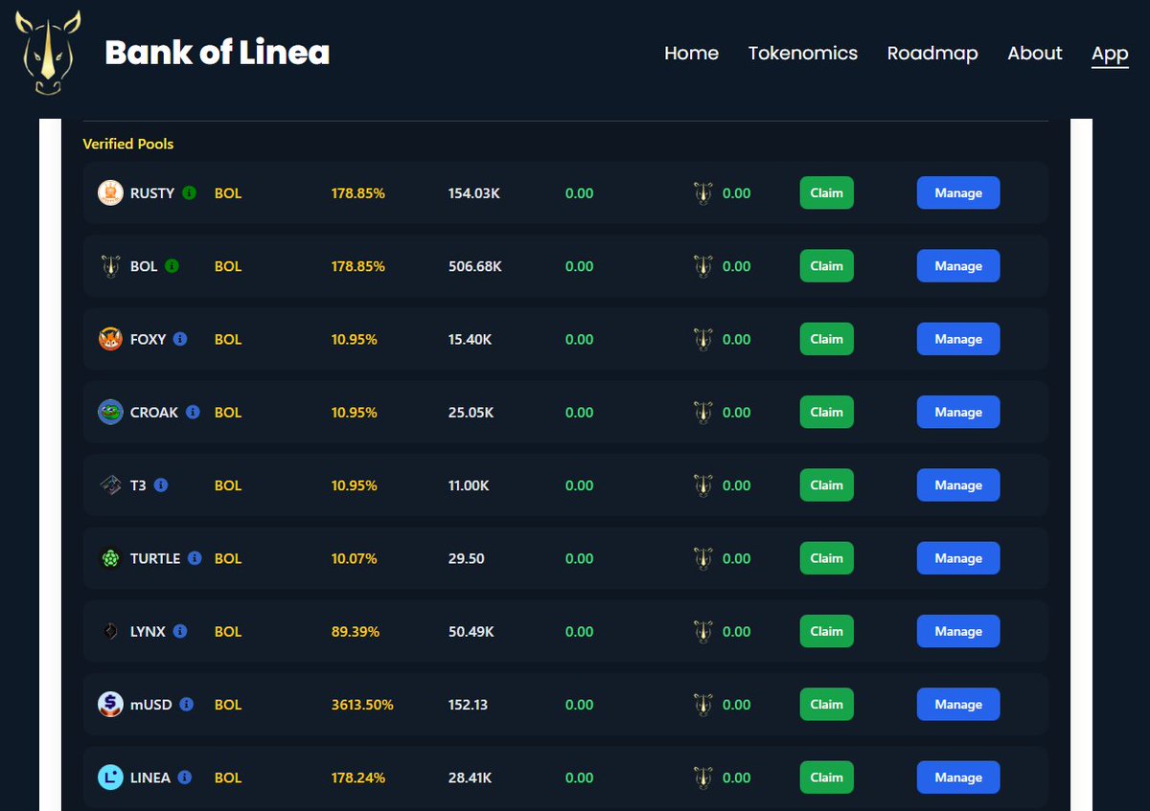Claim rewards from the LYNX pool

coord(826,631)
